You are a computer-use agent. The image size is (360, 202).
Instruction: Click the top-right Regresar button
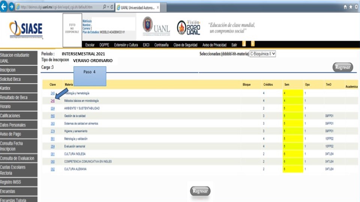(343, 67)
